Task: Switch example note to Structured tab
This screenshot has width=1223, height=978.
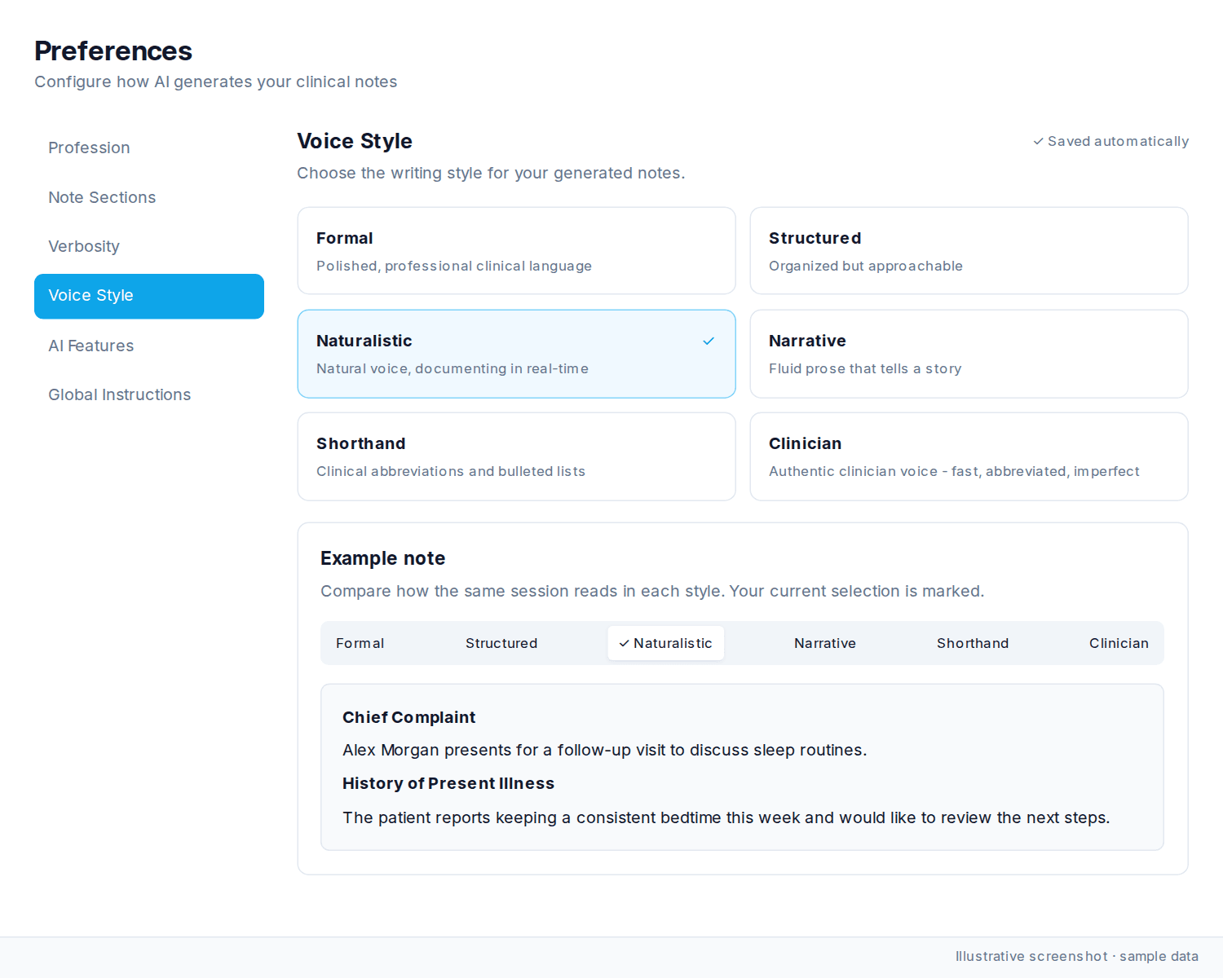Action: tap(501, 643)
